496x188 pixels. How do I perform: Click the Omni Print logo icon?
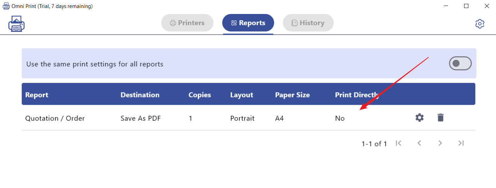[16, 24]
